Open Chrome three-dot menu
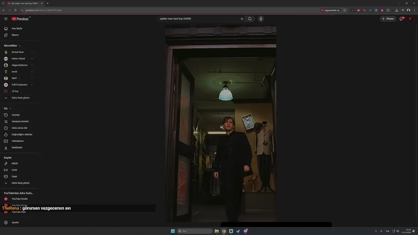The height and width of the screenshot is (235, 418). tap(414, 10)
